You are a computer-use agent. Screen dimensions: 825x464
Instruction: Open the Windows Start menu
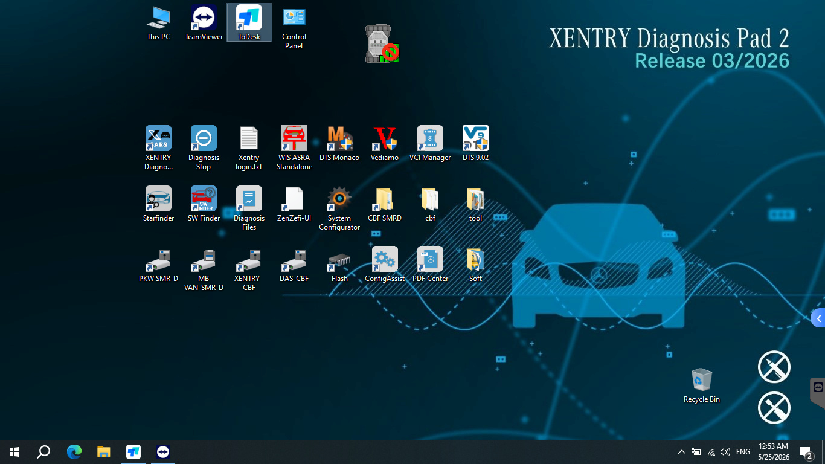(x=14, y=452)
